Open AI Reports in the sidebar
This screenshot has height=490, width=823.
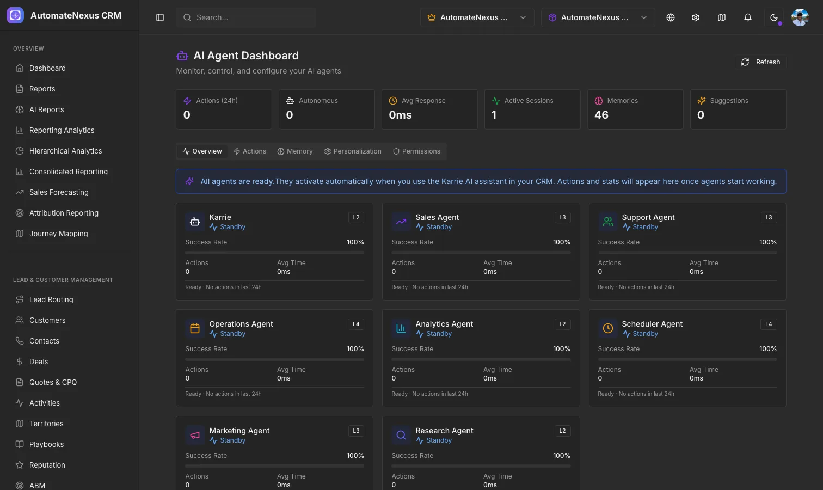[x=70, y=109]
